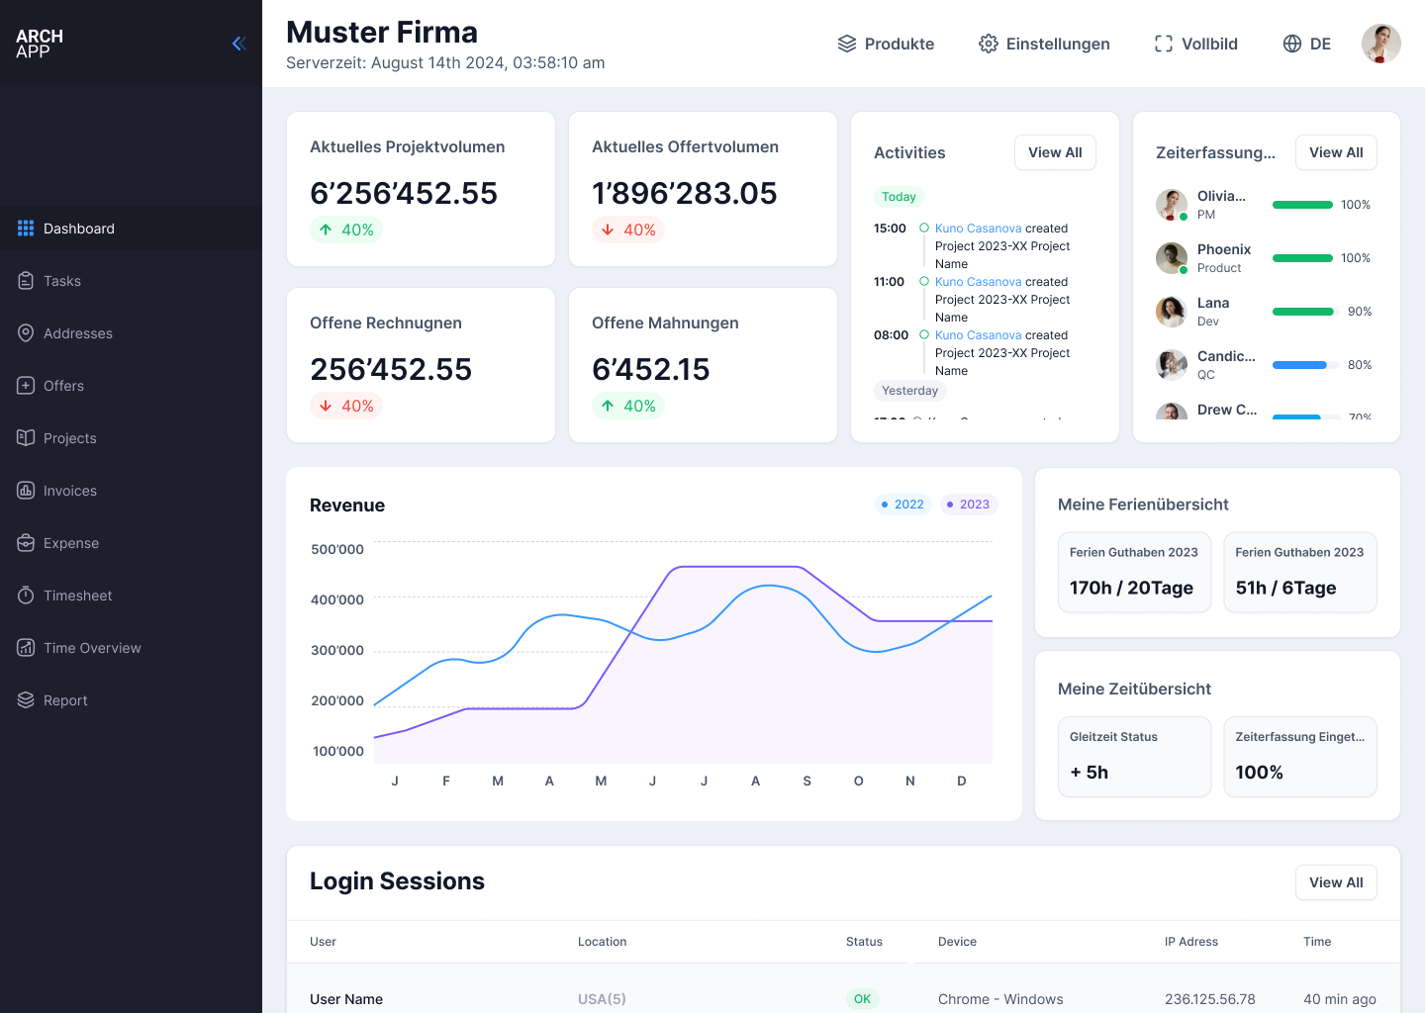The width and height of the screenshot is (1425, 1013).
Task: Click the Invoices chart icon
Action: pos(26,491)
